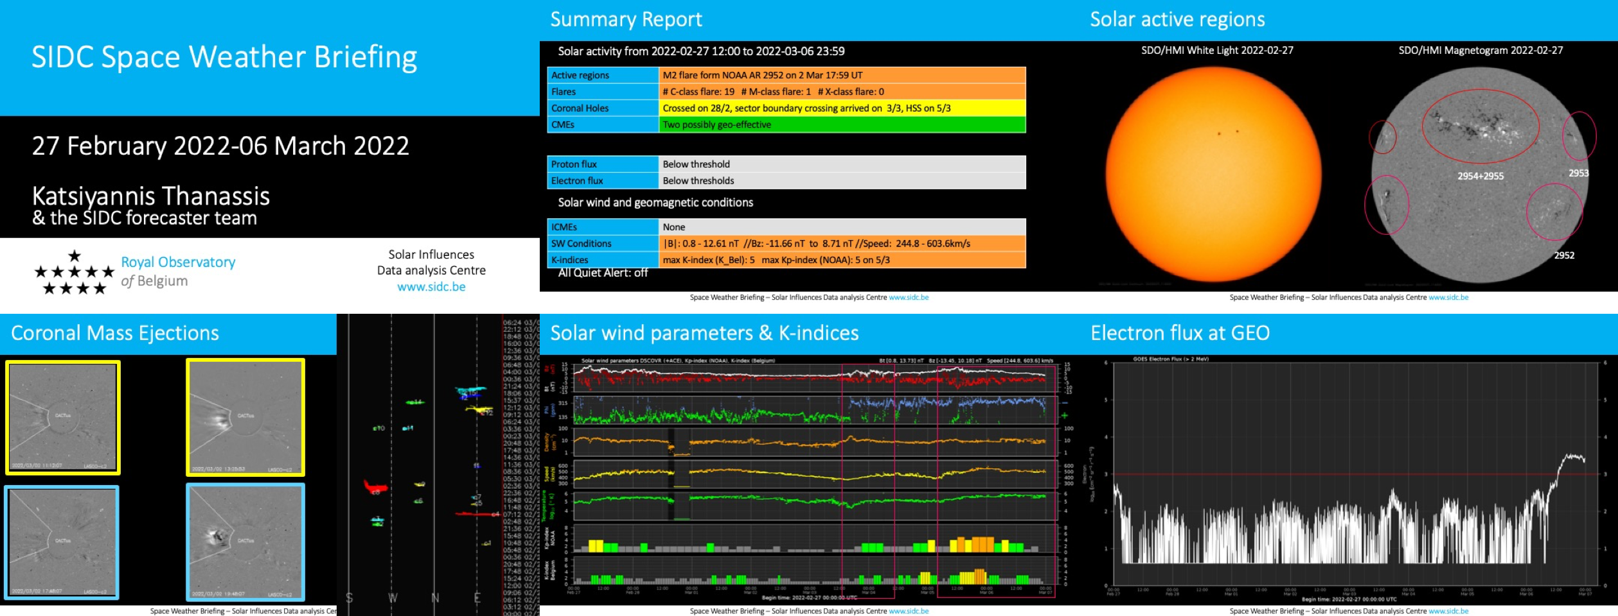Select 'Solar wind and geomagnetic conditions' subheading

pyautogui.click(x=655, y=203)
